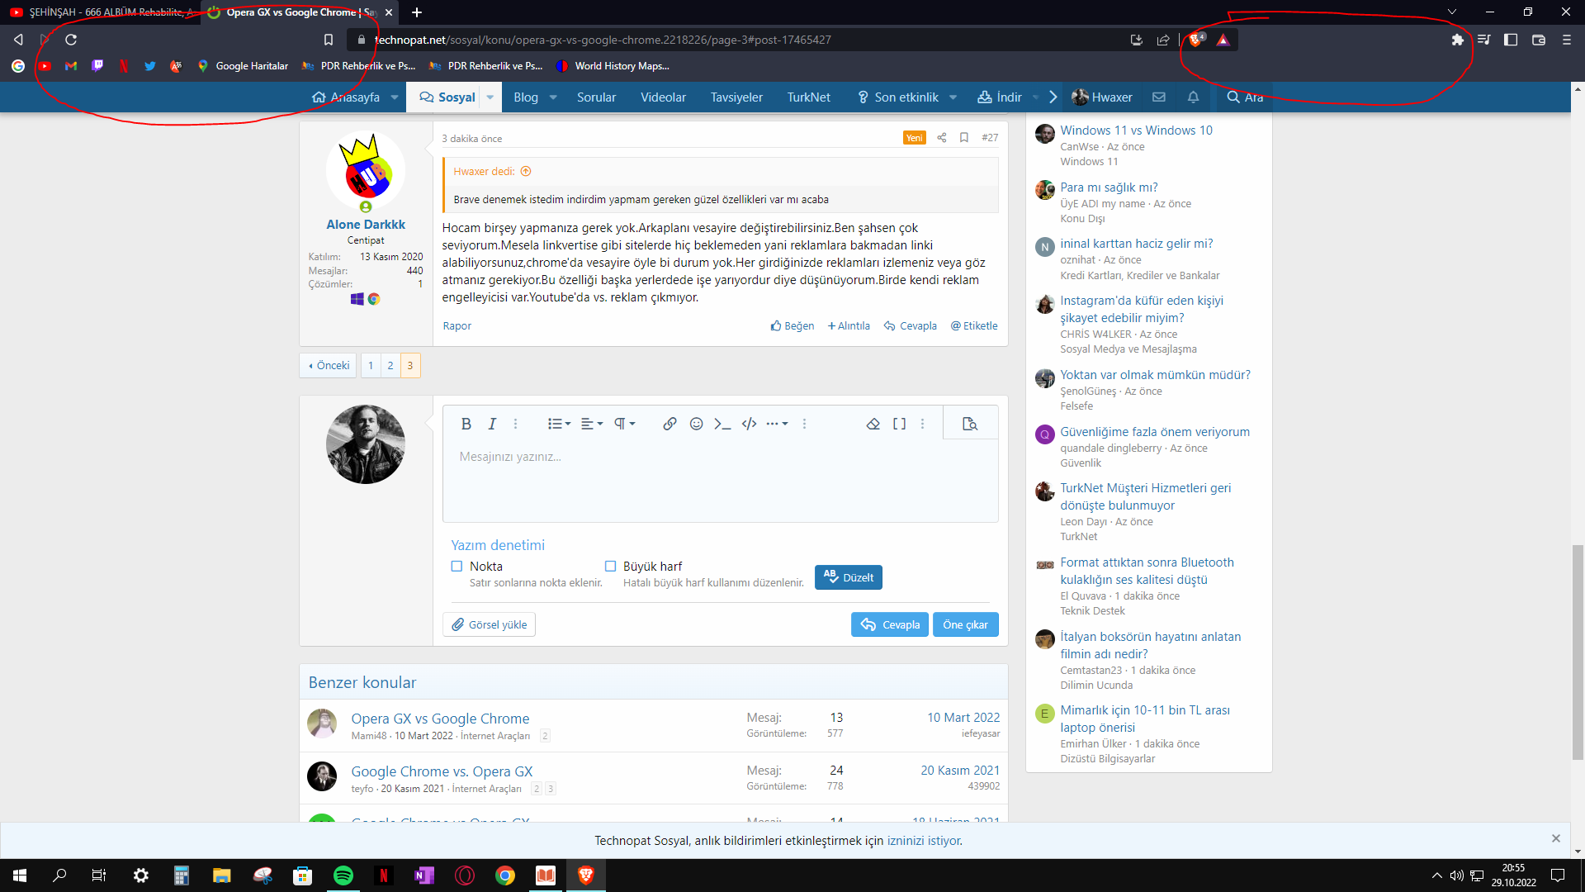Expand the Son etkinlik dropdown arrow
Viewport: 1585px width, 892px height.
[953, 97]
